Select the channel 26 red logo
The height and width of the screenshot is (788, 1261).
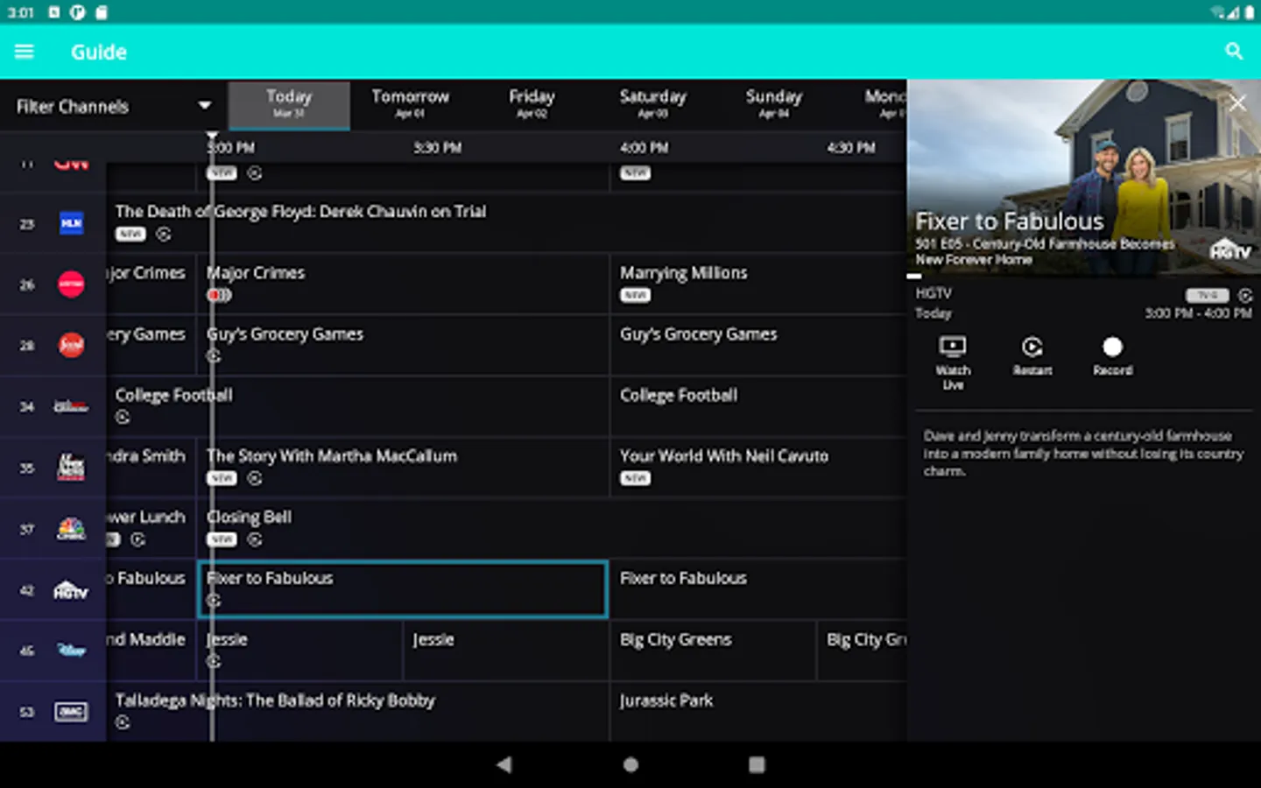click(71, 285)
